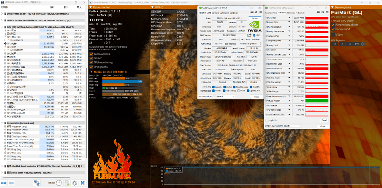Click HWiNFO blue X close sensors icon

coord(83,183)
